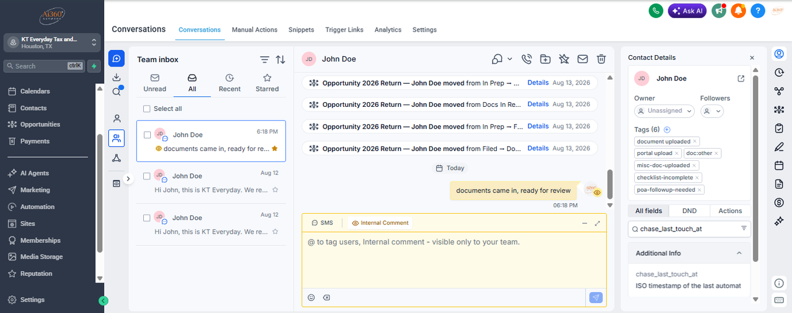Expand the composer to full size
This screenshot has height=313, width=792.
click(597, 223)
